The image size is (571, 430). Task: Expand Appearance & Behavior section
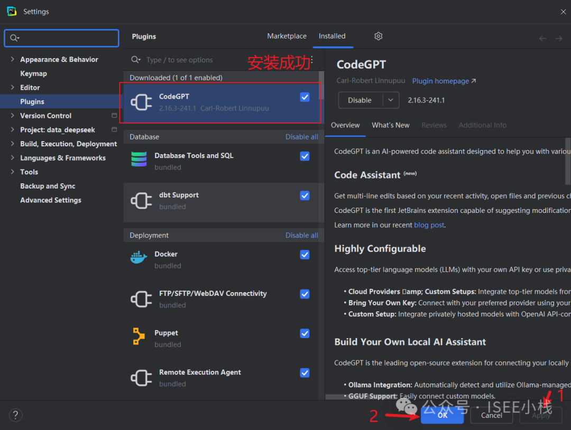pyautogui.click(x=12, y=59)
